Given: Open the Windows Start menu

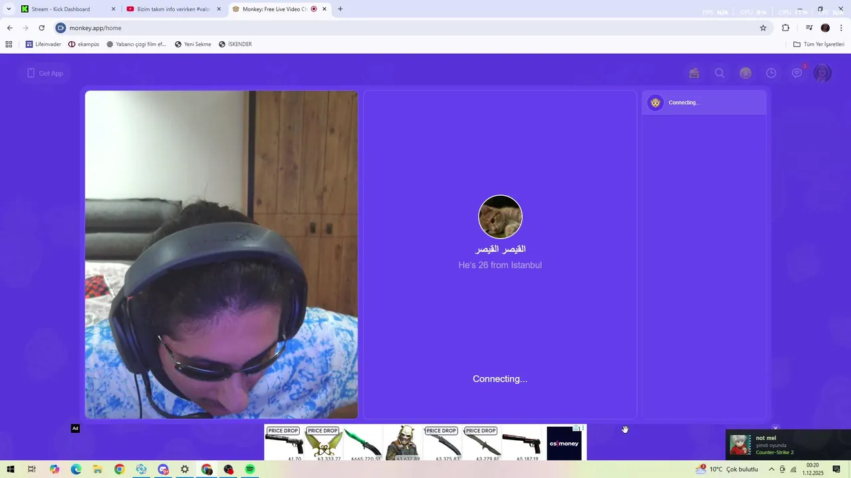Looking at the screenshot, I should (x=10, y=469).
